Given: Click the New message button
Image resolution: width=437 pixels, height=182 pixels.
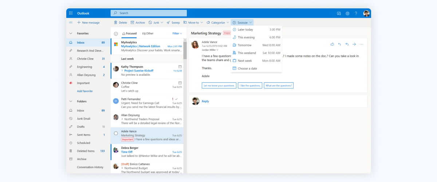Looking at the screenshot, I should click(88, 23).
